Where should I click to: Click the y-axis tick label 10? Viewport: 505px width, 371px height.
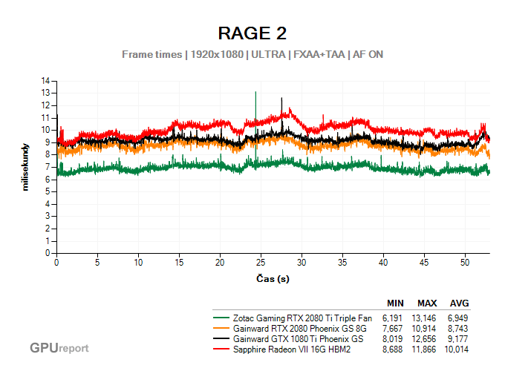[x=45, y=130]
